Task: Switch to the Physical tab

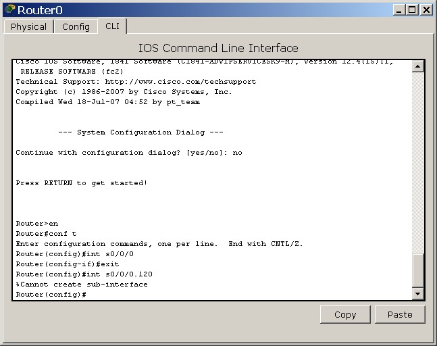Action: pyautogui.click(x=28, y=27)
